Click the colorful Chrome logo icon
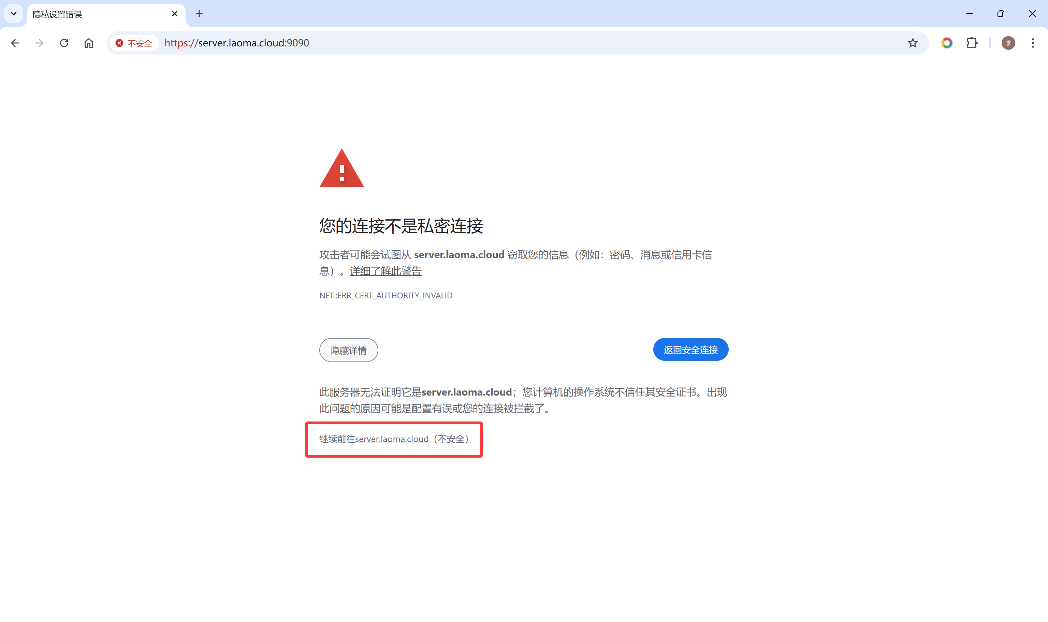Image resolution: width=1048 pixels, height=622 pixels. 947,43
